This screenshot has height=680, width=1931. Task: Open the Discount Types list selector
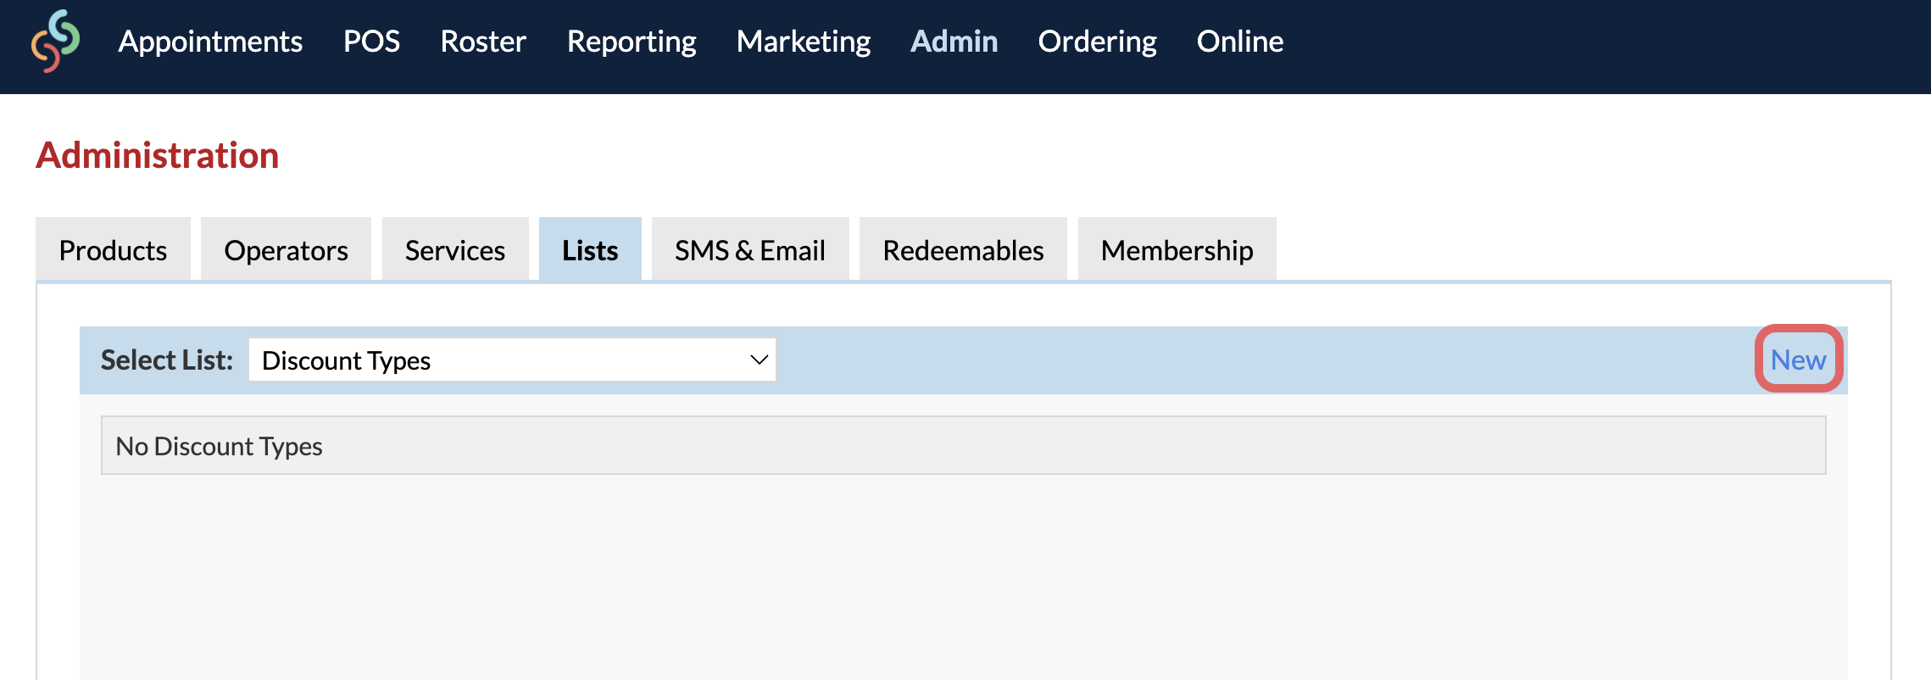click(512, 360)
